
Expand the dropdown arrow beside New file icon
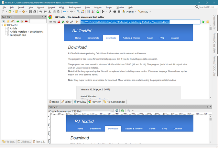[6, 12]
